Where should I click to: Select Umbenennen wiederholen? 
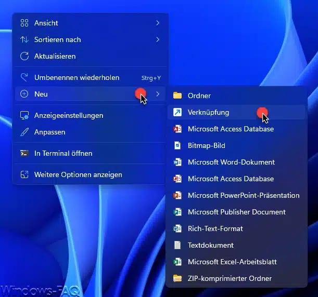(x=90, y=77)
